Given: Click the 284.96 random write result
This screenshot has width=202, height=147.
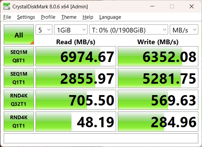Looking at the screenshot, I should coord(158,122).
